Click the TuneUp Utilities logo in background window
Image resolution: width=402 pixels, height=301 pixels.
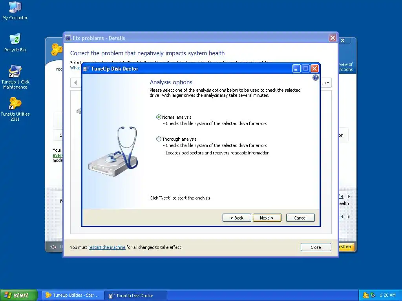coord(57,49)
